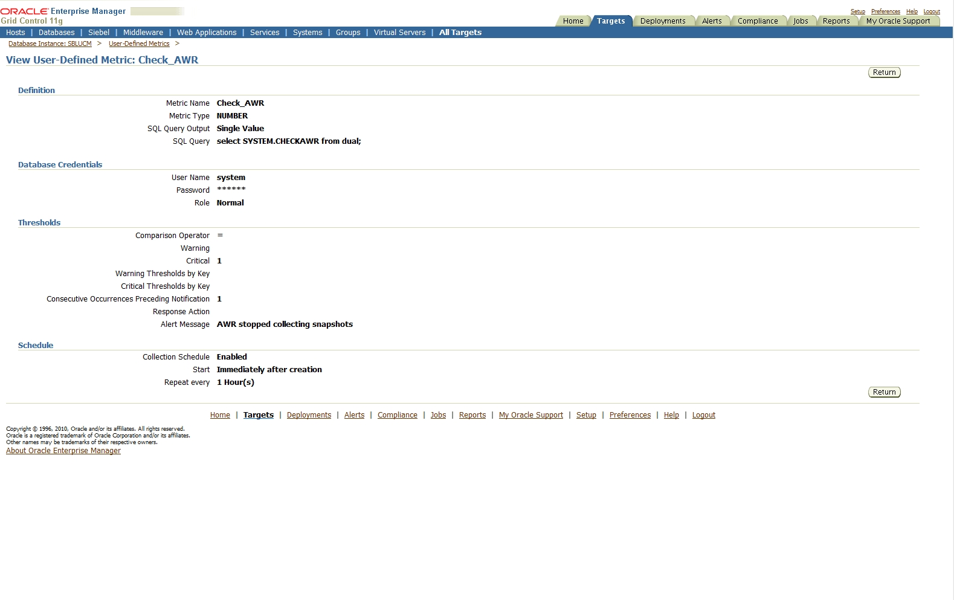Viewport: 954px width, 600px height.
Task: Open the Databases subtab
Action: pyautogui.click(x=57, y=33)
